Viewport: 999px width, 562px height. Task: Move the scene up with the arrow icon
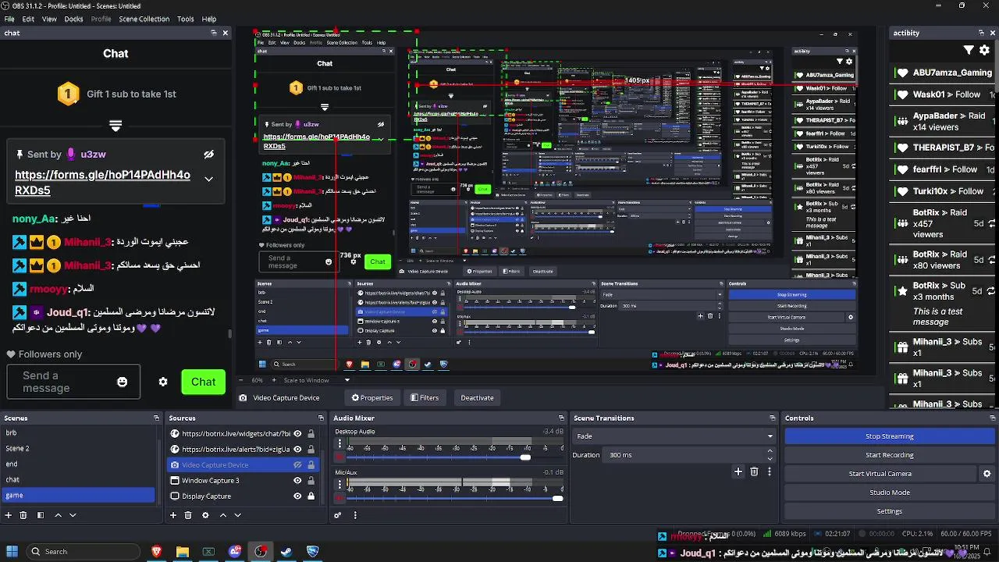coord(58,515)
